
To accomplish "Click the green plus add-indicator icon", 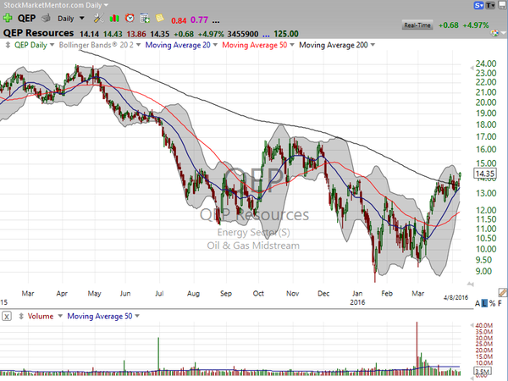I will (8, 18).
